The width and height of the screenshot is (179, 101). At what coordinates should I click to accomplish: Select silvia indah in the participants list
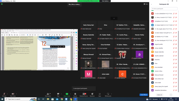tap(164, 82)
